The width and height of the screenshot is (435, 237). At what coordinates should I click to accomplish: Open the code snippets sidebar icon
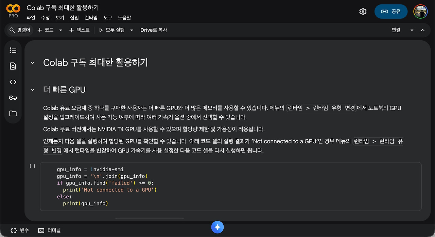(13, 82)
